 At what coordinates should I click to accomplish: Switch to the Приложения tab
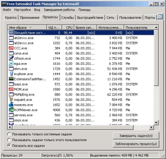pos(29,17)
